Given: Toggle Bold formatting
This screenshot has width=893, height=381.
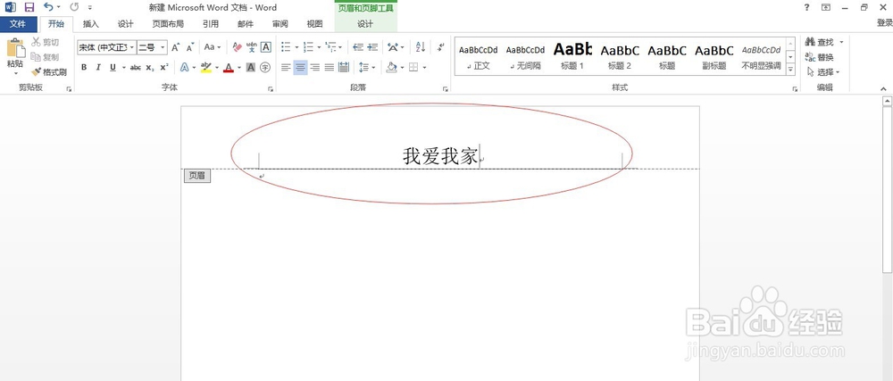Looking at the screenshot, I should [84, 68].
